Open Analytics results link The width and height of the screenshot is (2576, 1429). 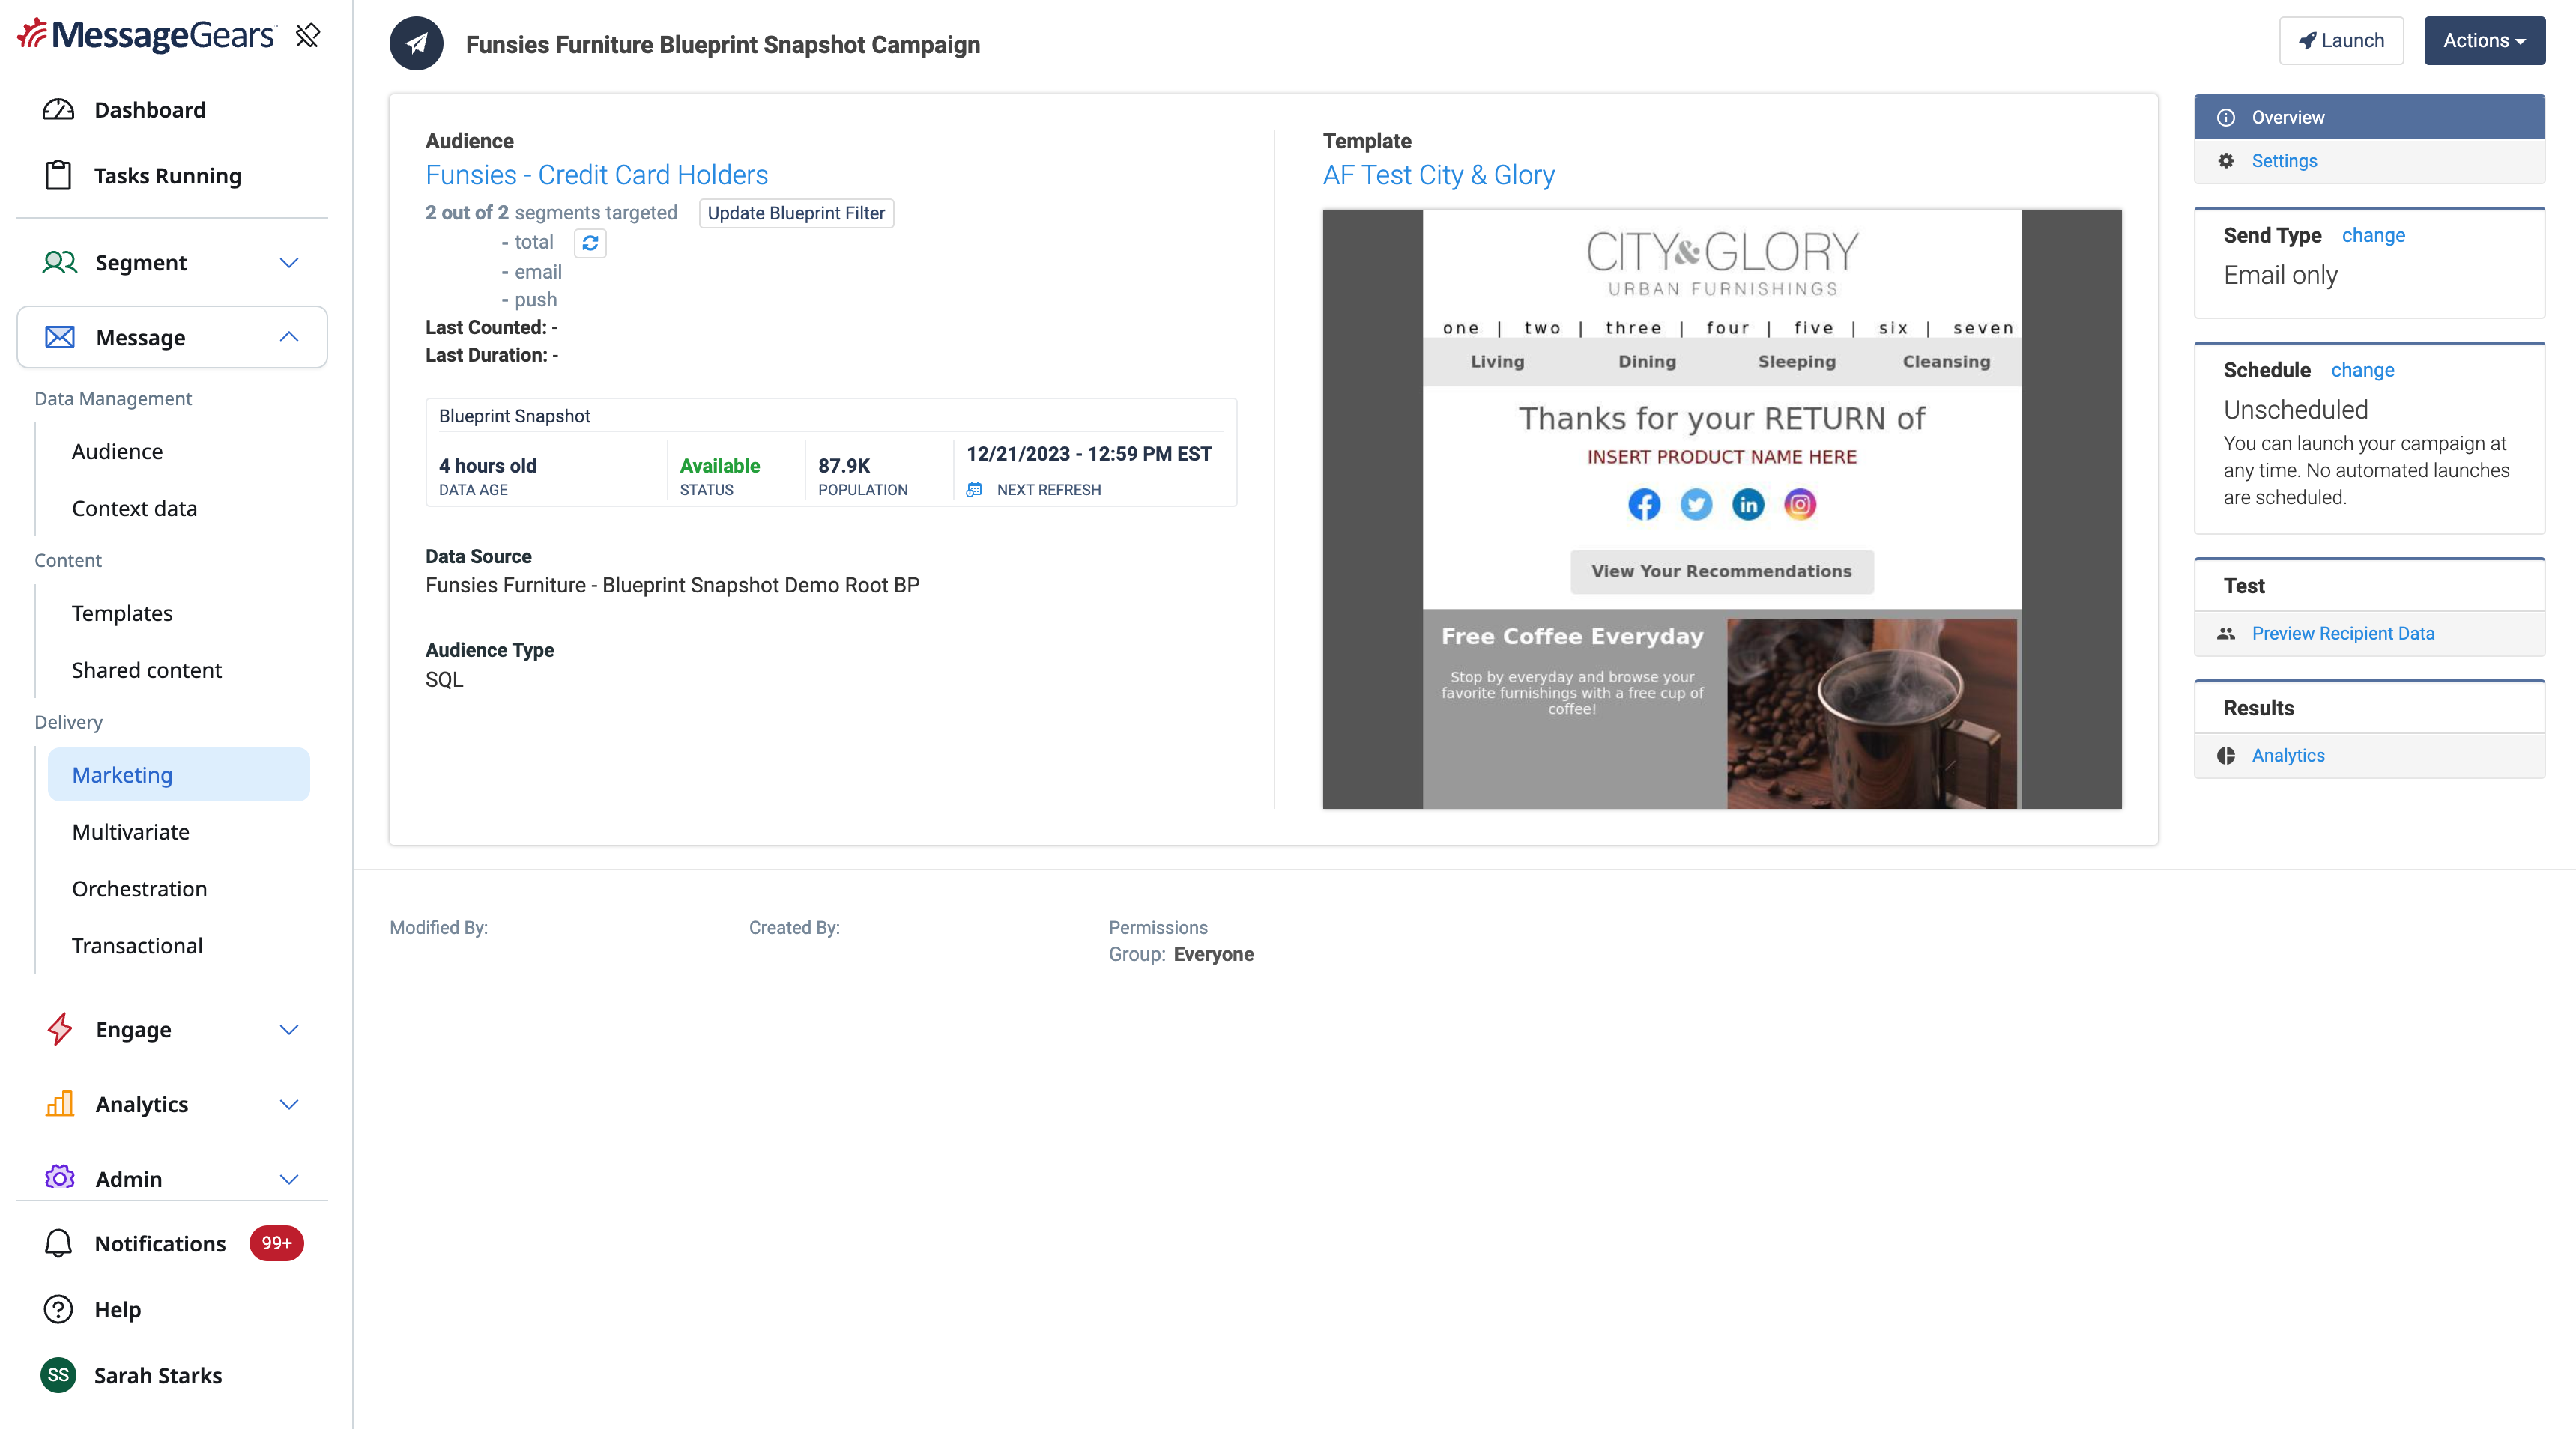2288,756
